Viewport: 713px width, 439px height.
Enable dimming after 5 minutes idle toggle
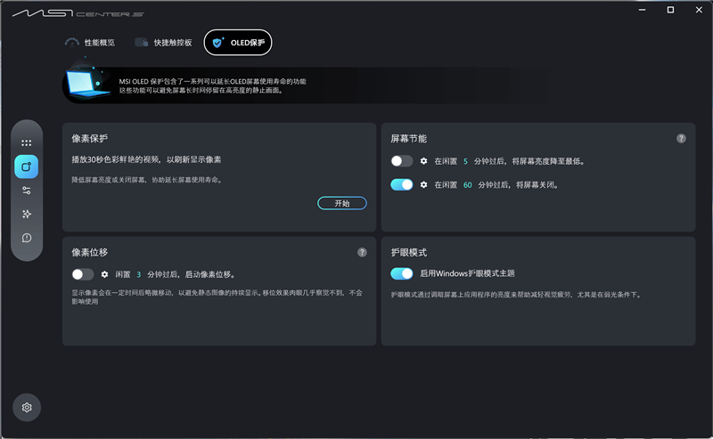pos(402,161)
